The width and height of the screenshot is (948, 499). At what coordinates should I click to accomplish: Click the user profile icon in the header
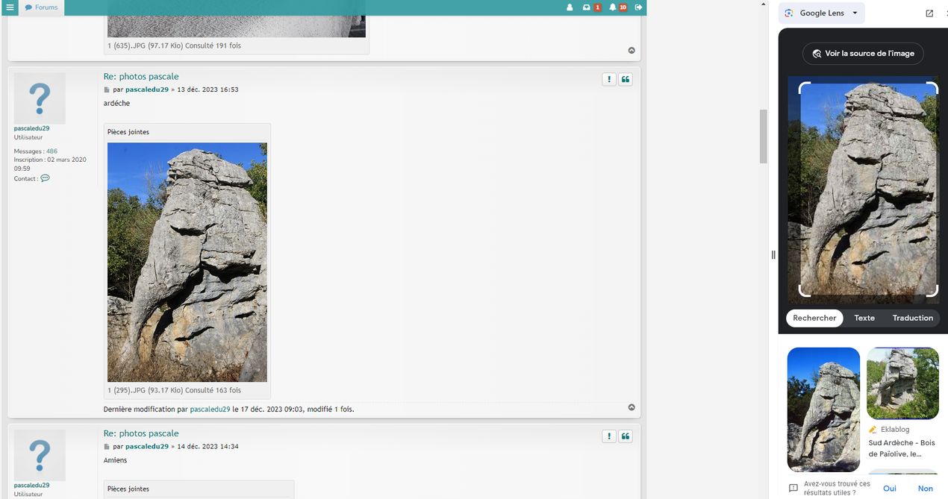tap(570, 7)
